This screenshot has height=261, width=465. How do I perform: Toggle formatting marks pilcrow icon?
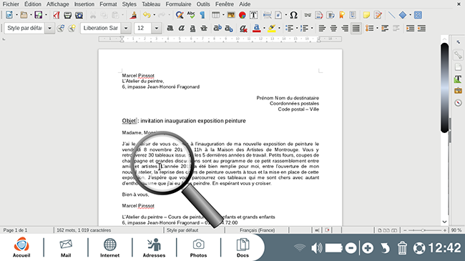[x=202, y=15]
